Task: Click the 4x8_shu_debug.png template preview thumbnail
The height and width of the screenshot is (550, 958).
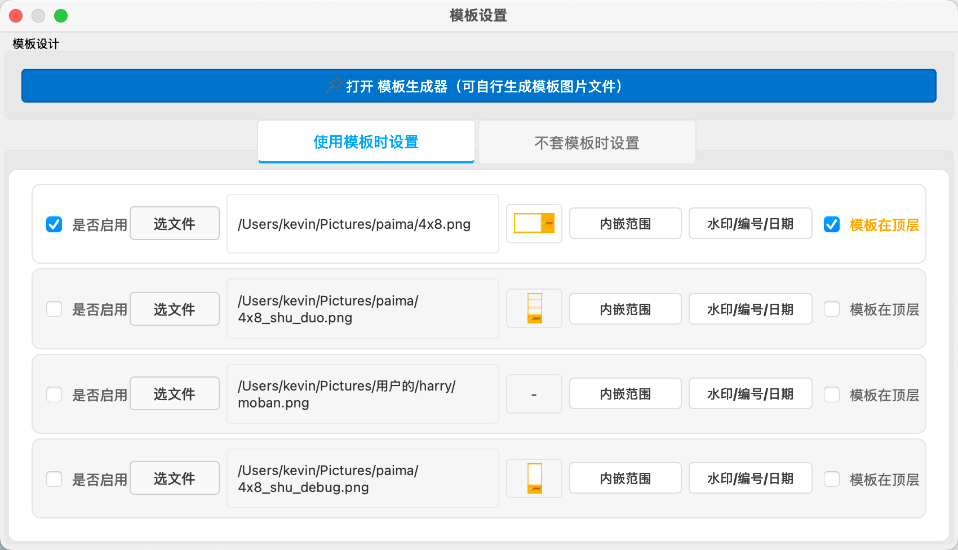Action: [x=534, y=478]
